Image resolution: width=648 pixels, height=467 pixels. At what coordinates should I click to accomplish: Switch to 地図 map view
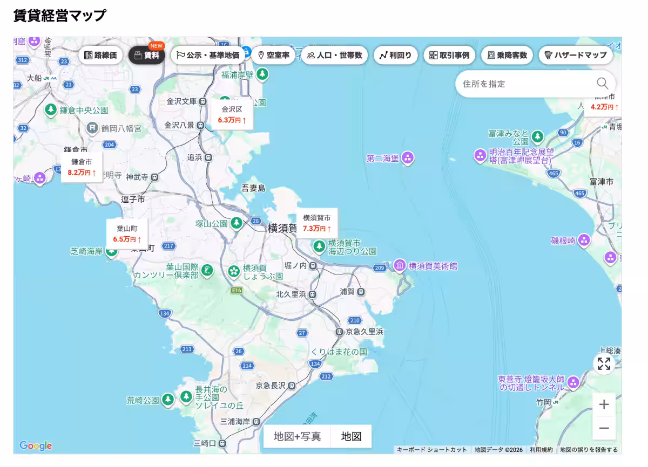click(x=351, y=436)
